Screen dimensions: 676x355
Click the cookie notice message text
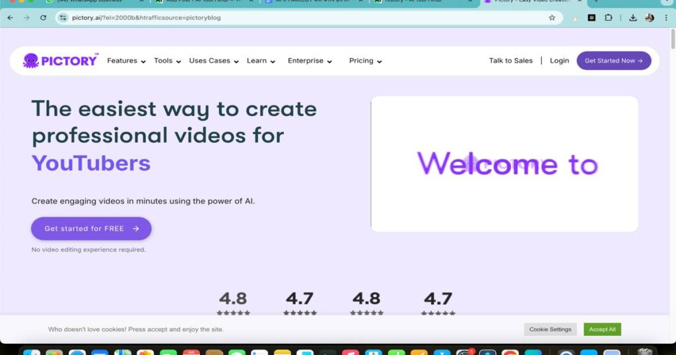pos(136,329)
